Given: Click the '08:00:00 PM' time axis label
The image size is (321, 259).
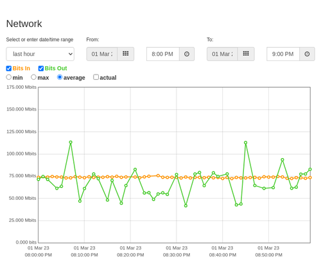Looking at the screenshot, I should (39, 255).
